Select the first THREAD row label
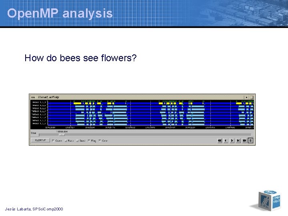Image resolution: width=288 pixels, height=216 pixels. 39,102
